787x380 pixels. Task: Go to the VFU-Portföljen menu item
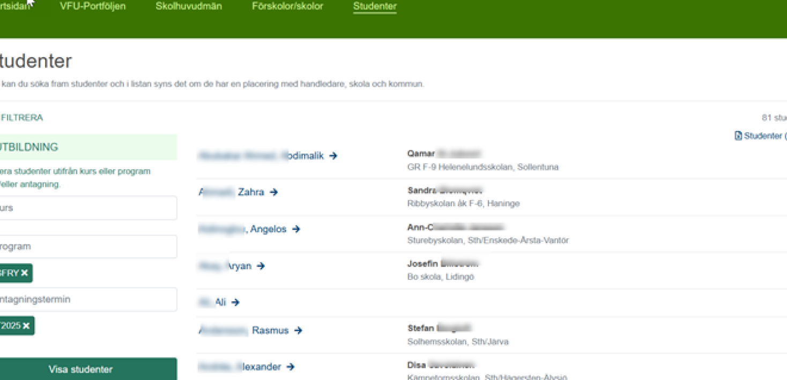(93, 6)
